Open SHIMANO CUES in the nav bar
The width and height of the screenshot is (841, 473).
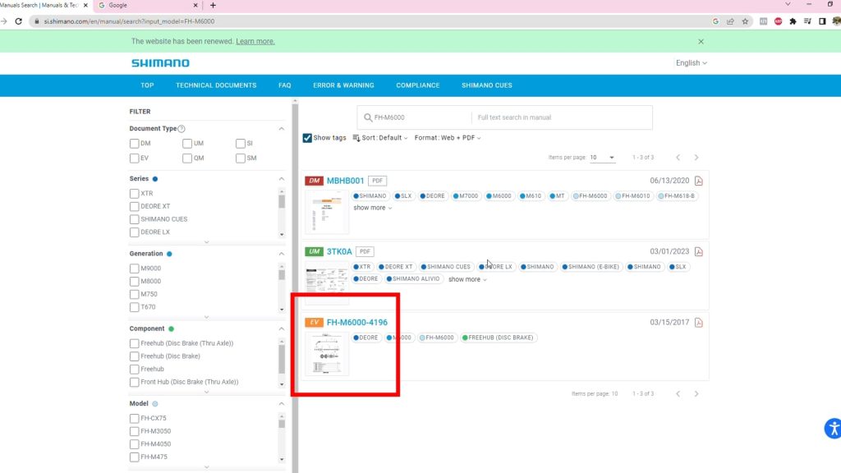(487, 85)
